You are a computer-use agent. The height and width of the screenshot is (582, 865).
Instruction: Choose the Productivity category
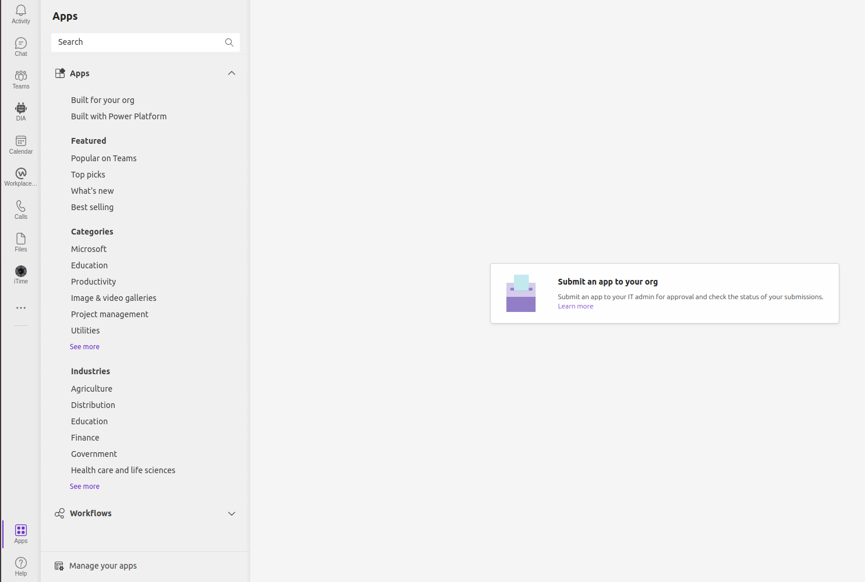click(x=93, y=282)
